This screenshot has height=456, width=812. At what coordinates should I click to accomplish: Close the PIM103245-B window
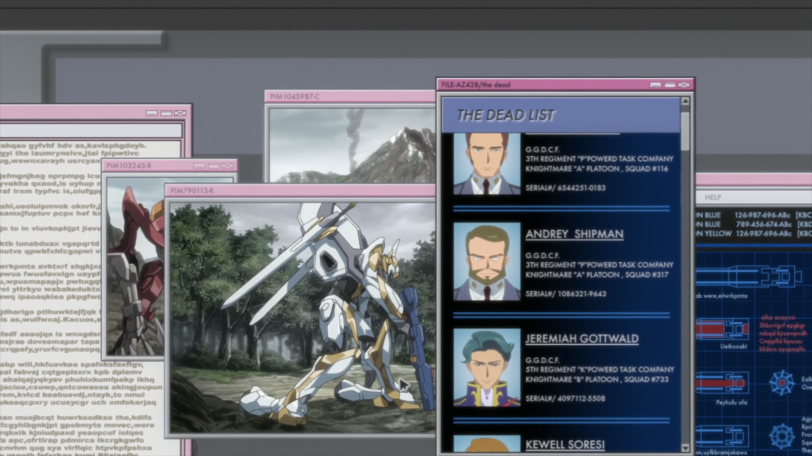228,166
